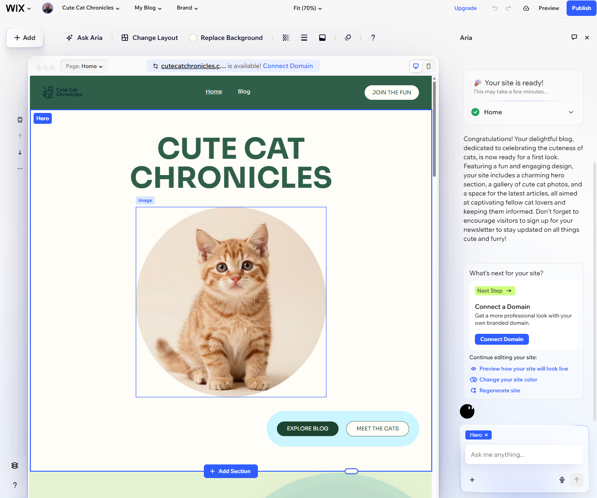
Task: Open the help menu via question mark icon
Action: pyautogui.click(x=373, y=38)
